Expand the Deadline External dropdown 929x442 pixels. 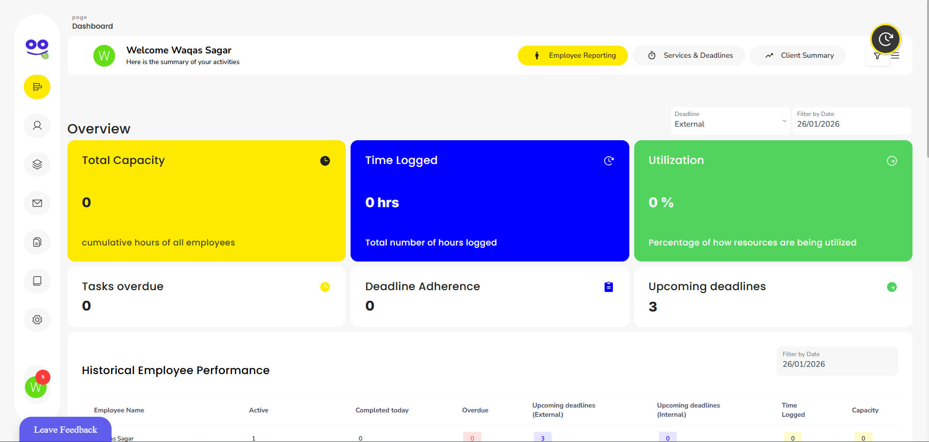point(730,121)
